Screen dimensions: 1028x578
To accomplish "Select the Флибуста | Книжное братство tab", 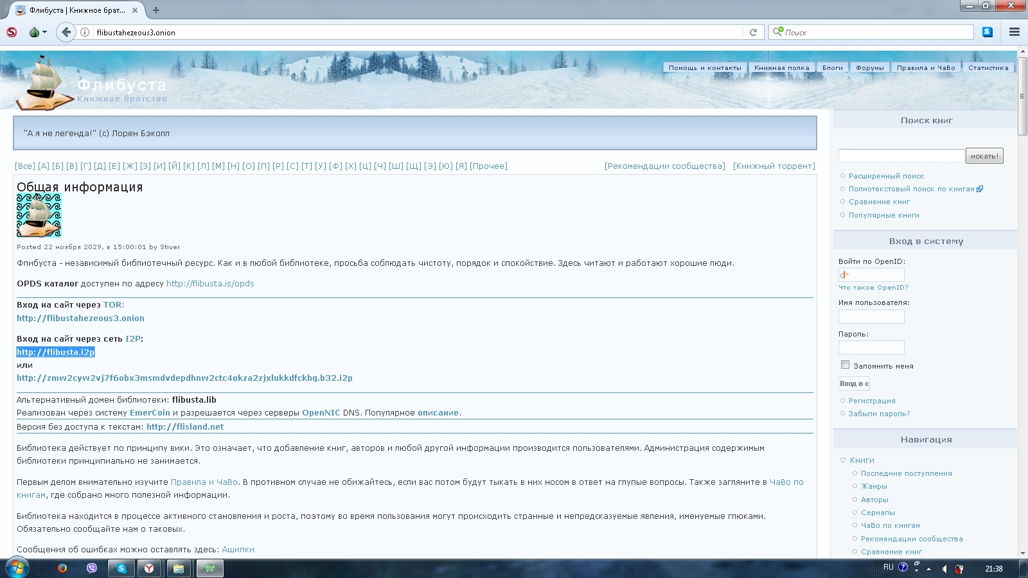I will tap(77, 10).
